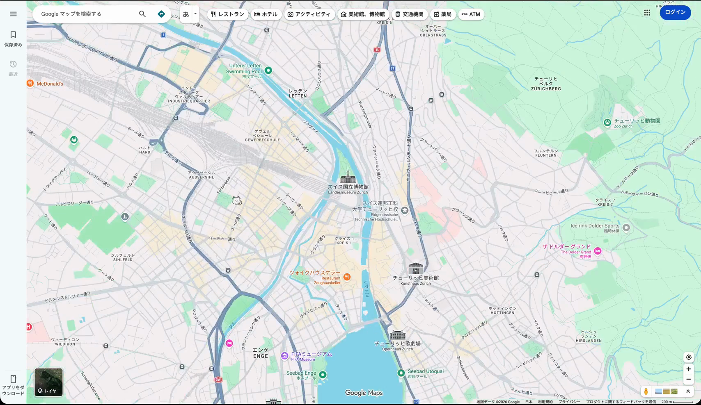This screenshot has height=405, width=701.
Task: Open the Google apps grid
Action: coord(647,13)
